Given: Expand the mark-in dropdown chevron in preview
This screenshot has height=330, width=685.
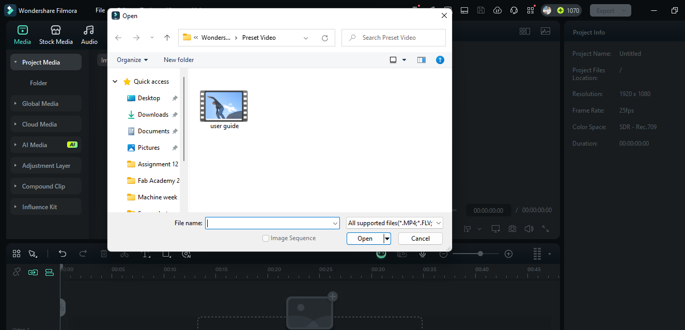Looking at the screenshot, I should point(479,228).
